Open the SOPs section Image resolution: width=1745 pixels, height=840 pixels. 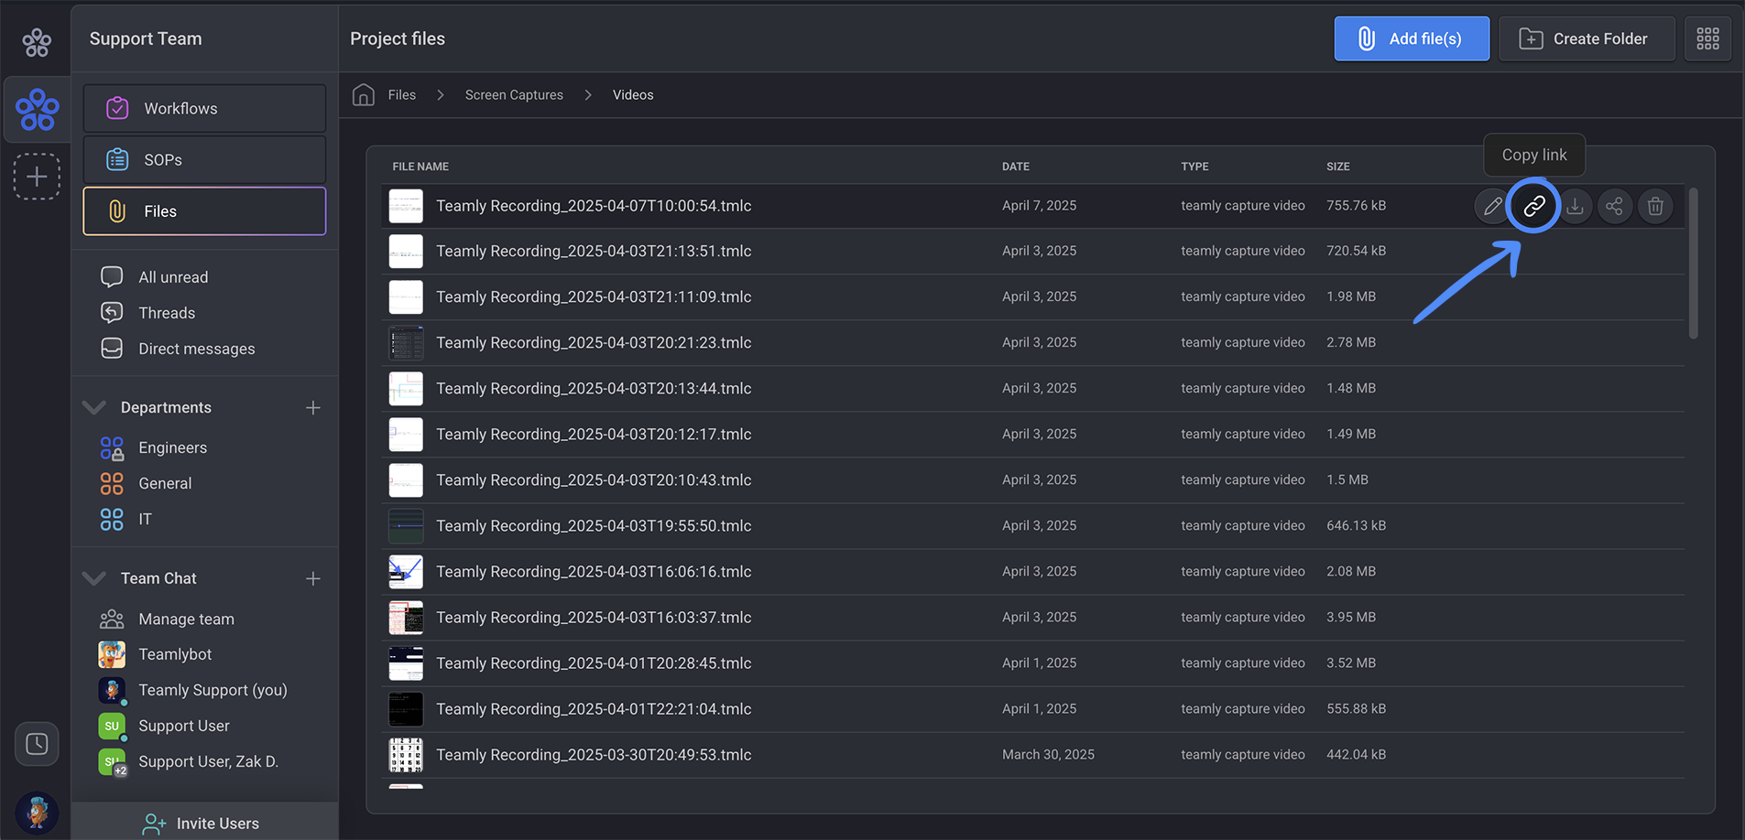click(204, 159)
